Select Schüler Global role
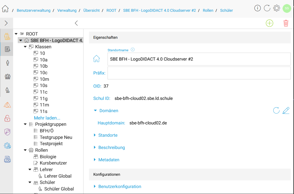Viewport: 294px width, 194px height. pos(59,189)
